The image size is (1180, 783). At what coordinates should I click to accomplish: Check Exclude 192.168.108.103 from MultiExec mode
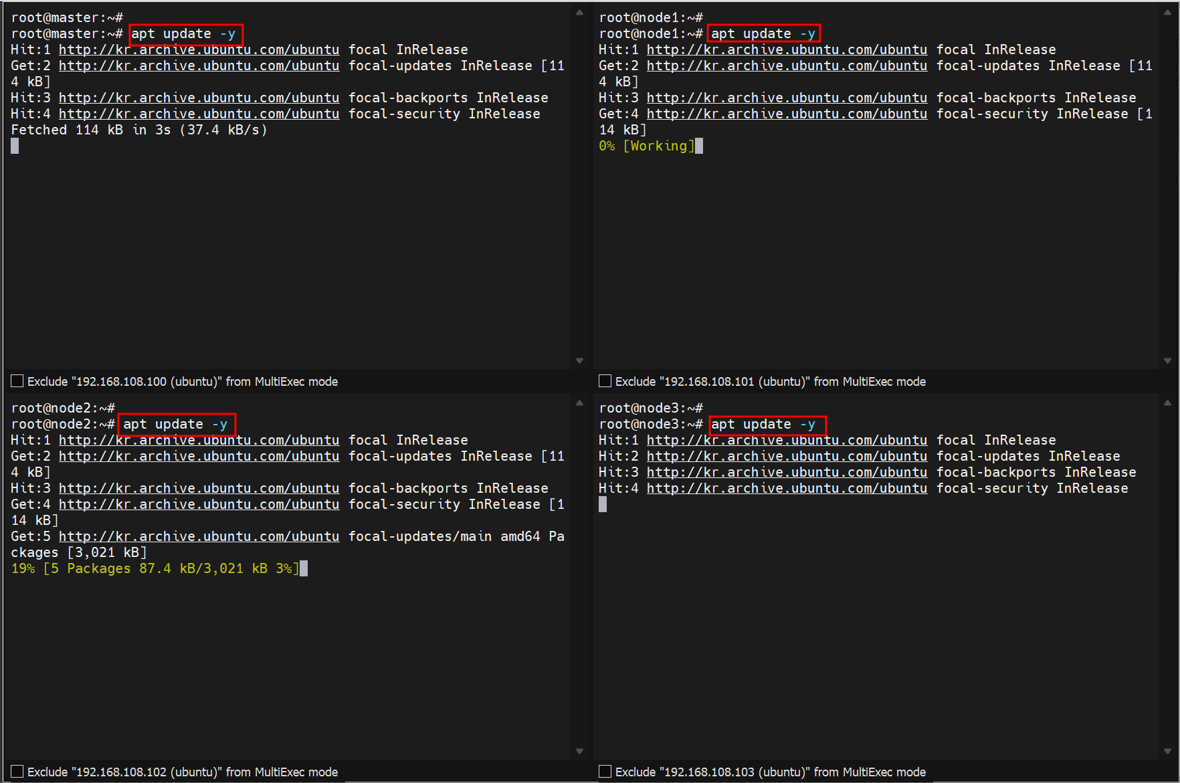pyautogui.click(x=605, y=772)
